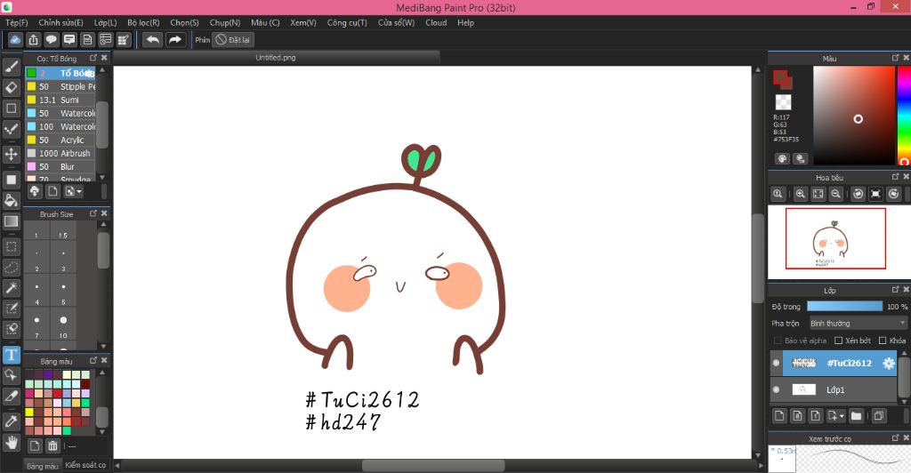911x473 pixels.
Task: Open the Pha trộn blend mode dropdown
Action: click(x=859, y=324)
